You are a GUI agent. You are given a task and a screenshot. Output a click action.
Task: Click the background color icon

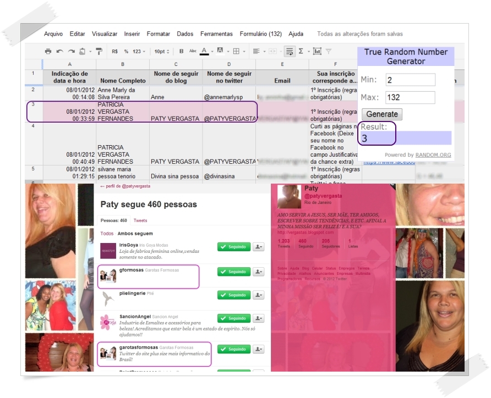coord(220,51)
